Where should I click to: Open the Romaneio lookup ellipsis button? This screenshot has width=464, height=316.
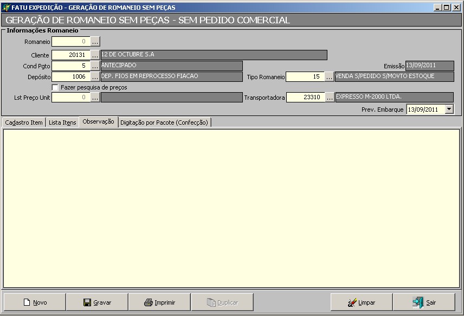point(95,42)
